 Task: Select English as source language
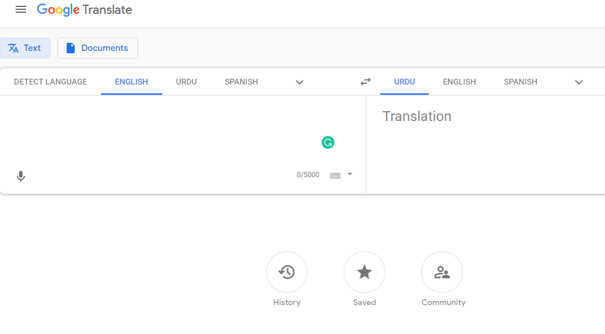pos(132,82)
